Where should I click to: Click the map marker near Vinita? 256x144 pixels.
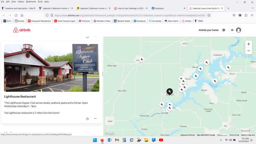[142, 59]
